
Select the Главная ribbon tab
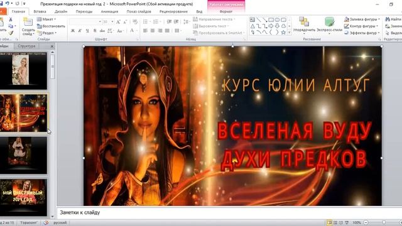click(x=18, y=11)
